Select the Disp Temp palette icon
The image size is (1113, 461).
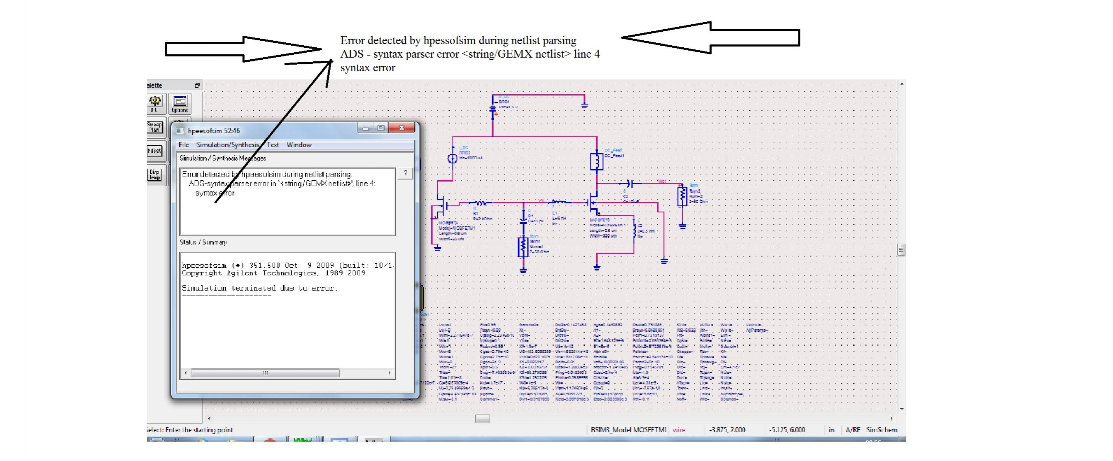pyautogui.click(x=155, y=175)
